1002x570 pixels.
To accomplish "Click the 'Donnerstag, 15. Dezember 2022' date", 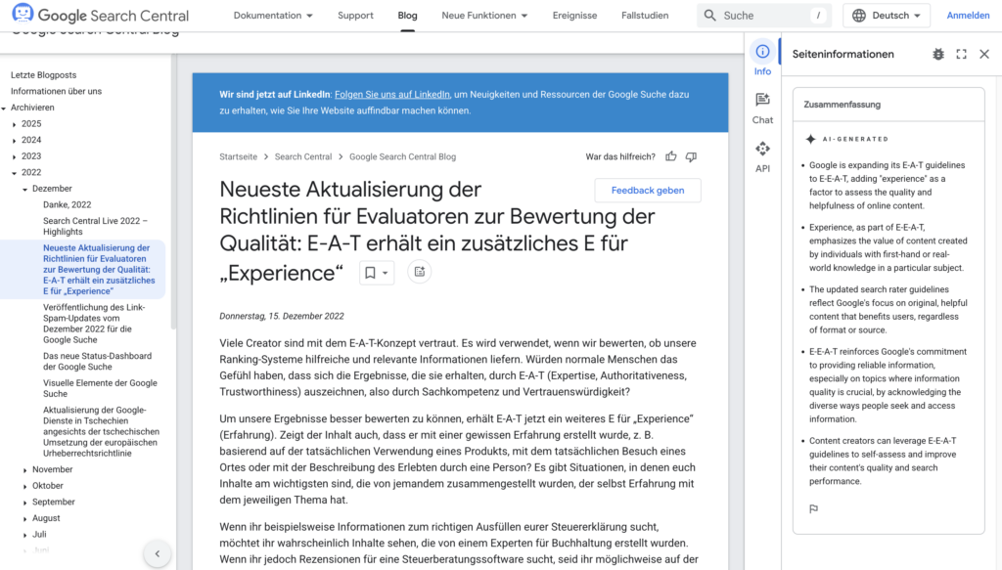I will (x=282, y=316).
